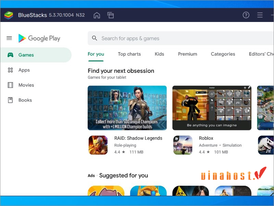Open the RAID Champions promo banner
Screen dimensions: 274x206
pos(127,108)
